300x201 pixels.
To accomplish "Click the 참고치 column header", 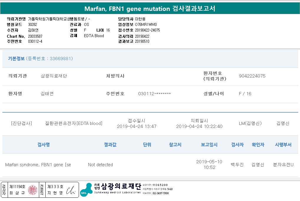I will [175, 145].
